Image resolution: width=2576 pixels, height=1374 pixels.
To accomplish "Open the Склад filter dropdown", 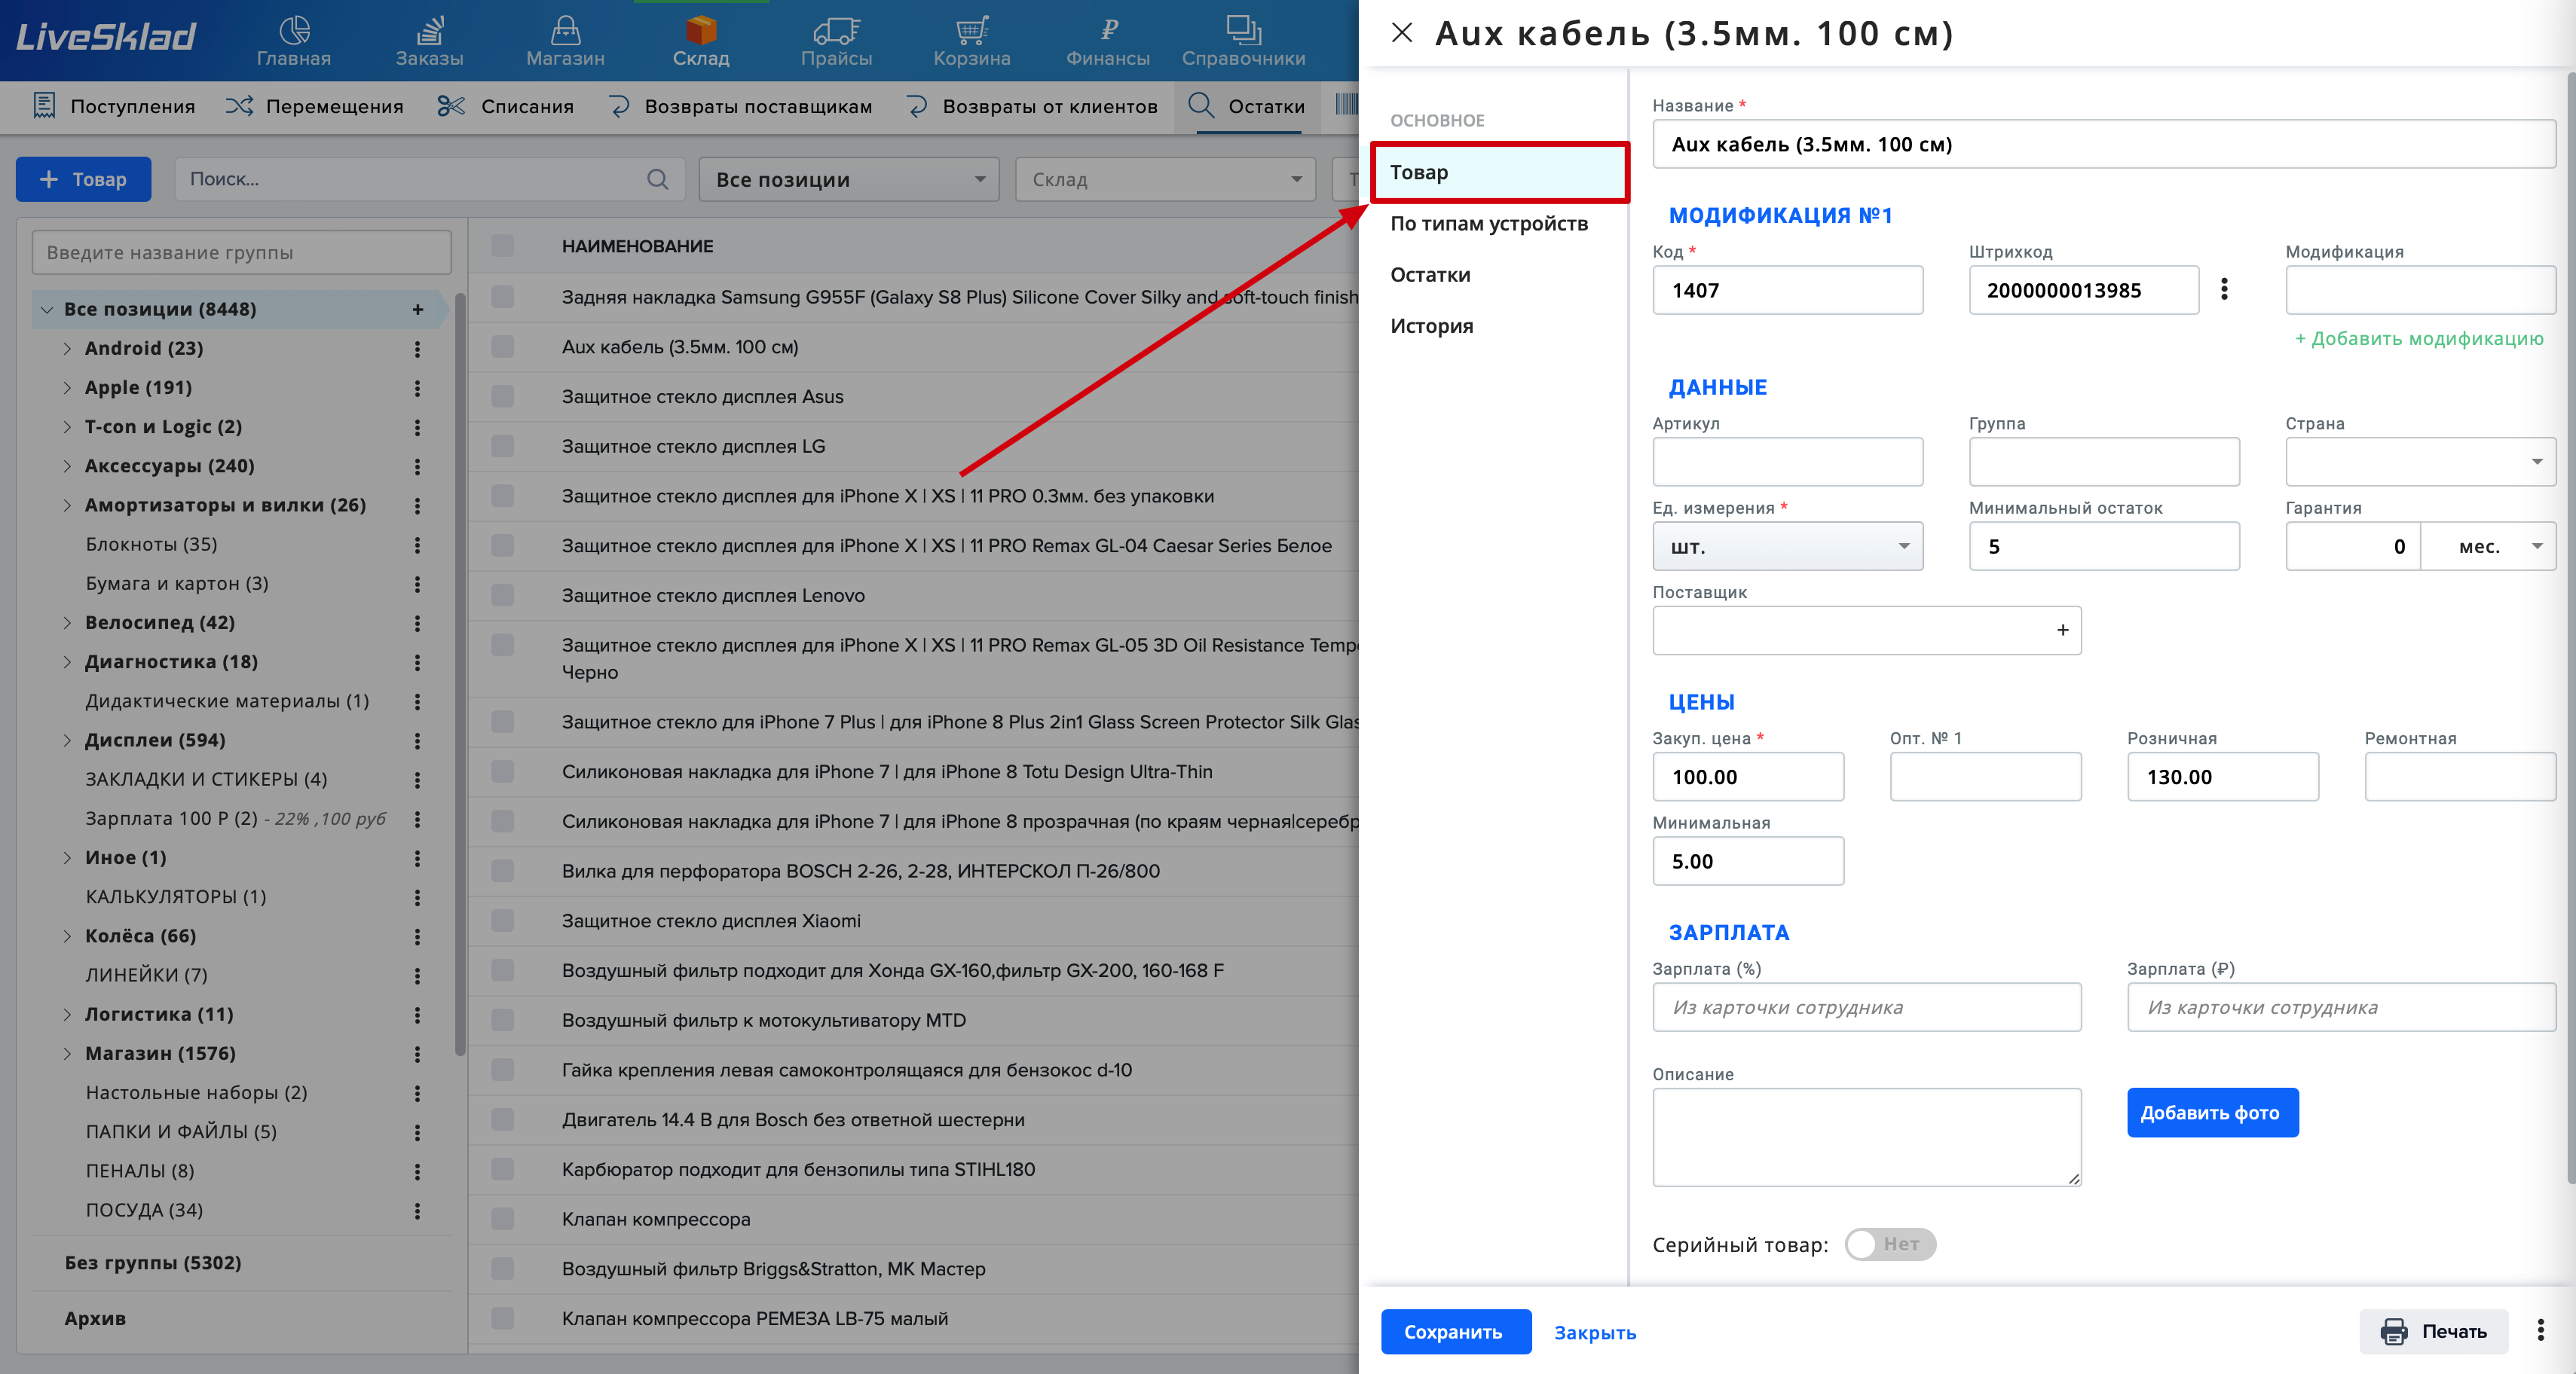I will (1166, 179).
